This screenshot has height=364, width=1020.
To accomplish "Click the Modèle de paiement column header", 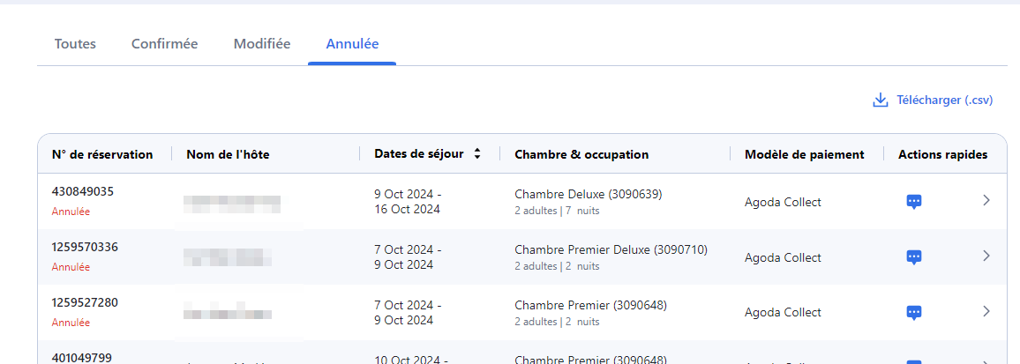I will tap(805, 155).
